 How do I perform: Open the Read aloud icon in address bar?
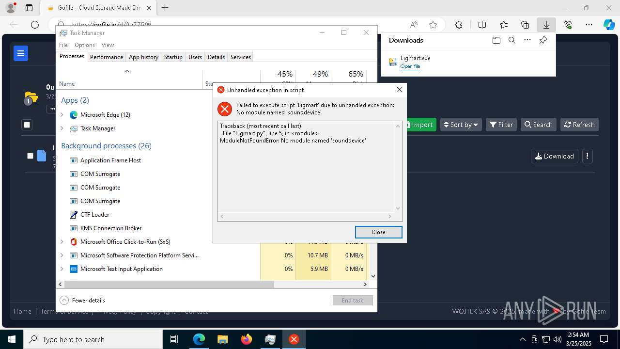pyautogui.click(x=414, y=25)
